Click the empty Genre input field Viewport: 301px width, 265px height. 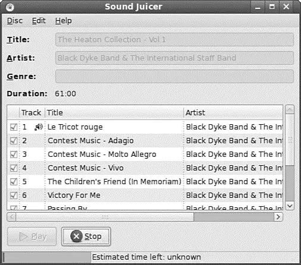pyautogui.click(x=174, y=77)
